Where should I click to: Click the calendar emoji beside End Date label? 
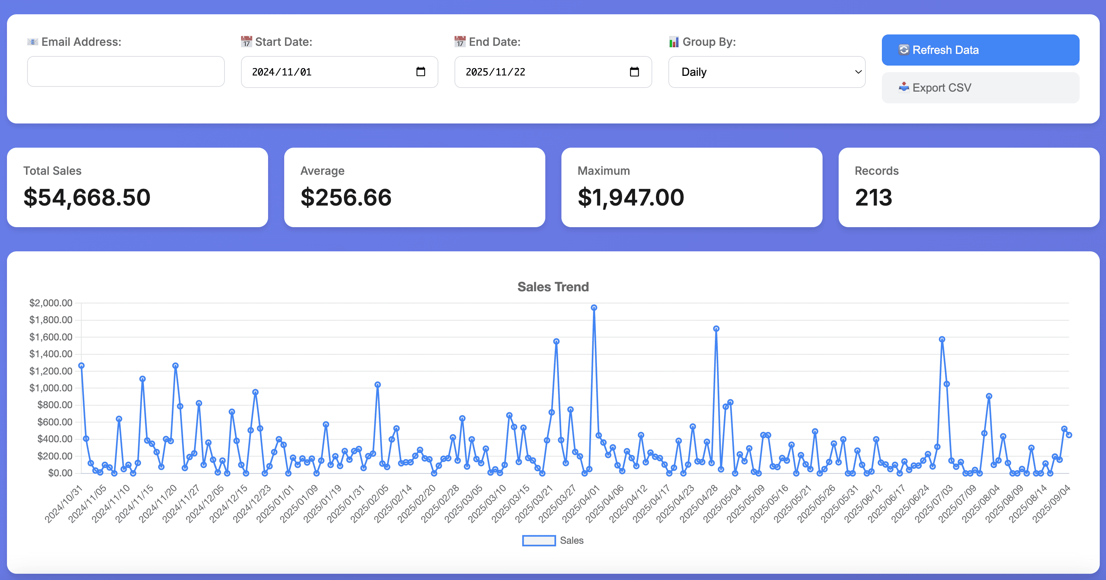point(460,42)
